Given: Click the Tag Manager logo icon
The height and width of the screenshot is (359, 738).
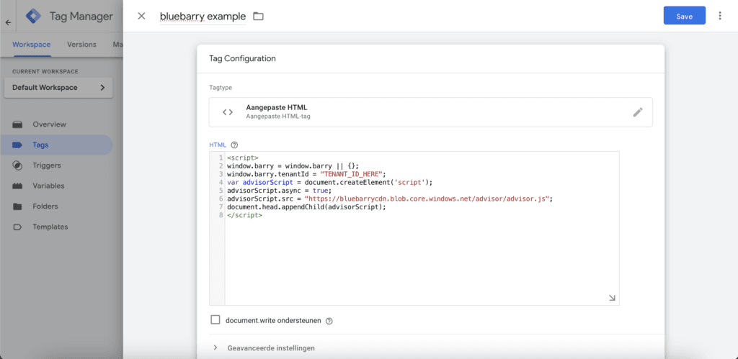Looking at the screenshot, I should point(33,17).
